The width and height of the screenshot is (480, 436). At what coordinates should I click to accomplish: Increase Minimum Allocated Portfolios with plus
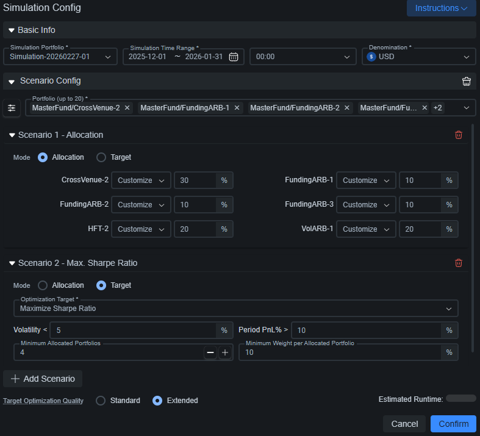[x=225, y=352]
